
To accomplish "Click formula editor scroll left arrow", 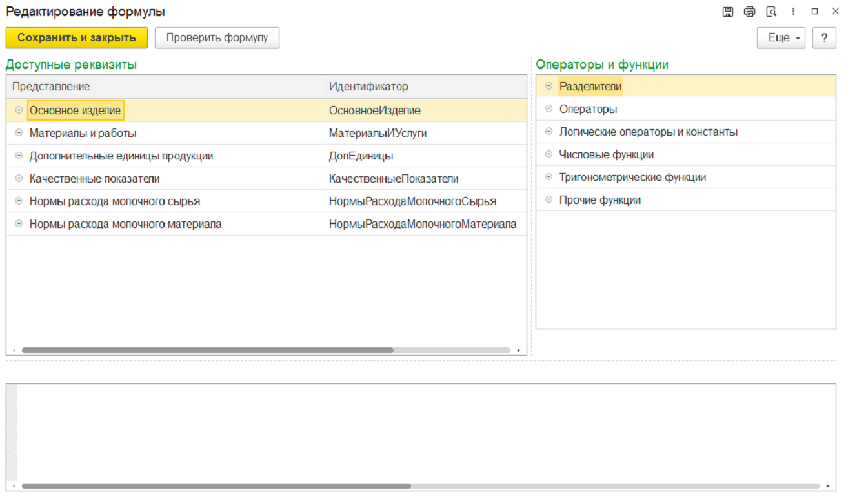I will [x=14, y=486].
